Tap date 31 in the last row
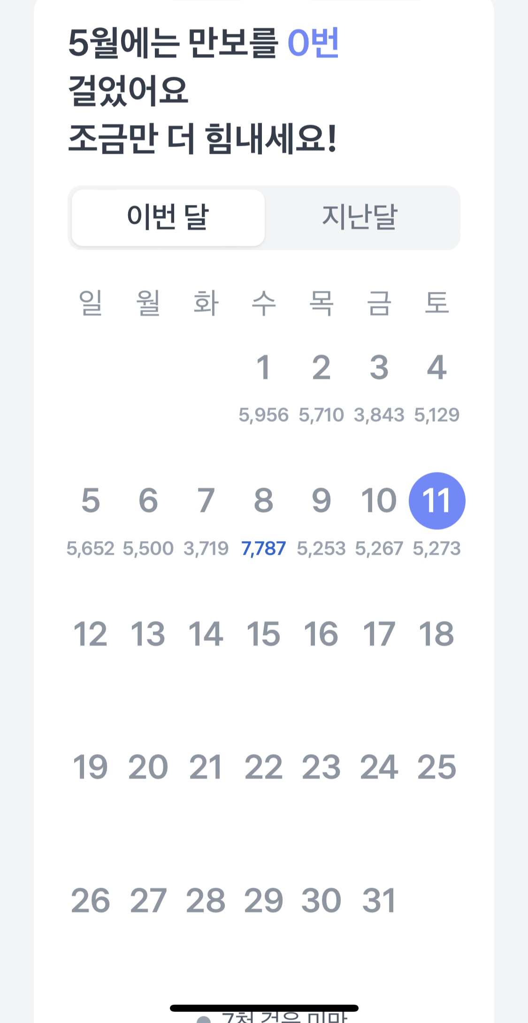Screen dimensions: 528x1023 (x=379, y=901)
